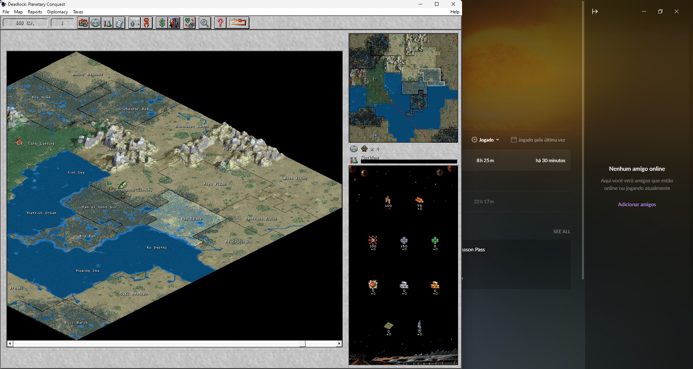The width and height of the screenshot is (693, 369).
Task: Select the gray figurine resource icon
Action: coord(419,325)
